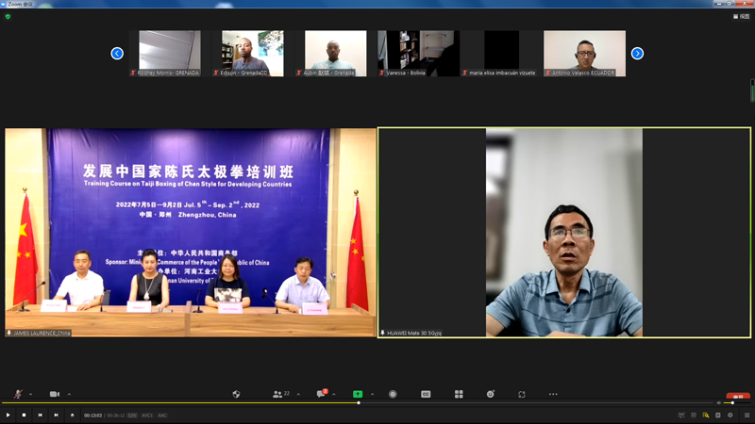Click the Record icon
This screenshot has height=424, width=755.
click(x=393, y=394)
